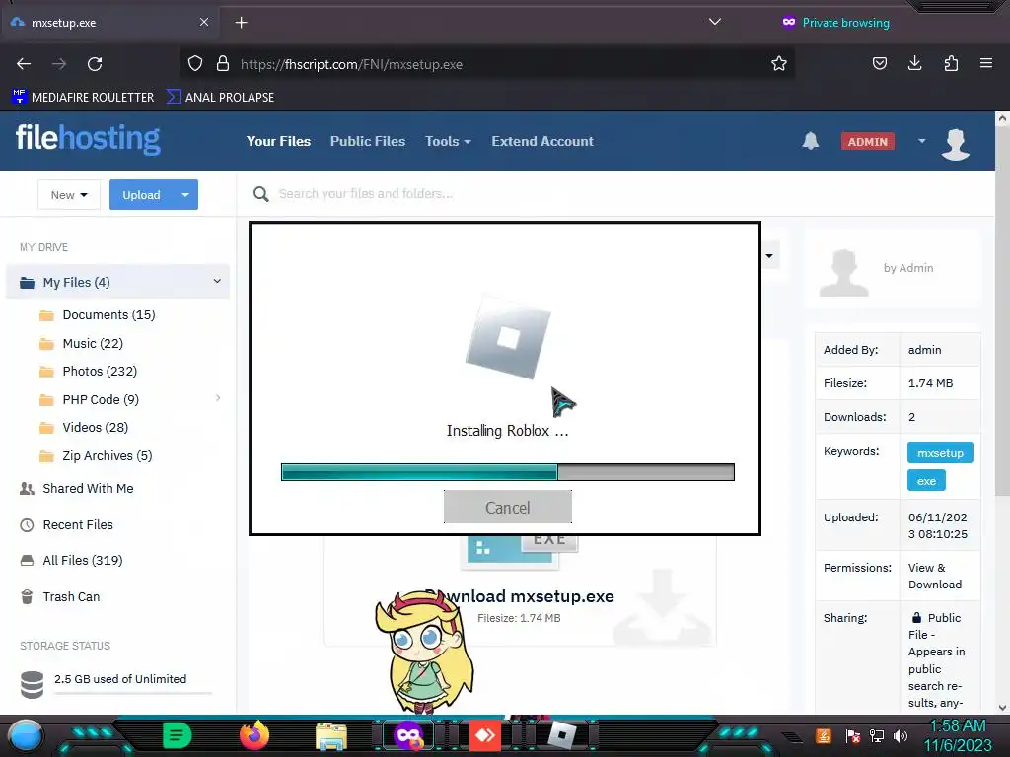This screenshot has width=1010, height=757.
Task: Open the browser hamburger menu
Action: pos(986,64)
